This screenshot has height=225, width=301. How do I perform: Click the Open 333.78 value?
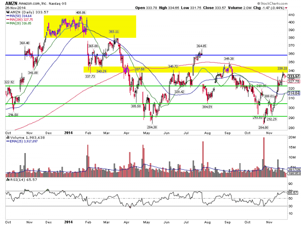(146, 8)
